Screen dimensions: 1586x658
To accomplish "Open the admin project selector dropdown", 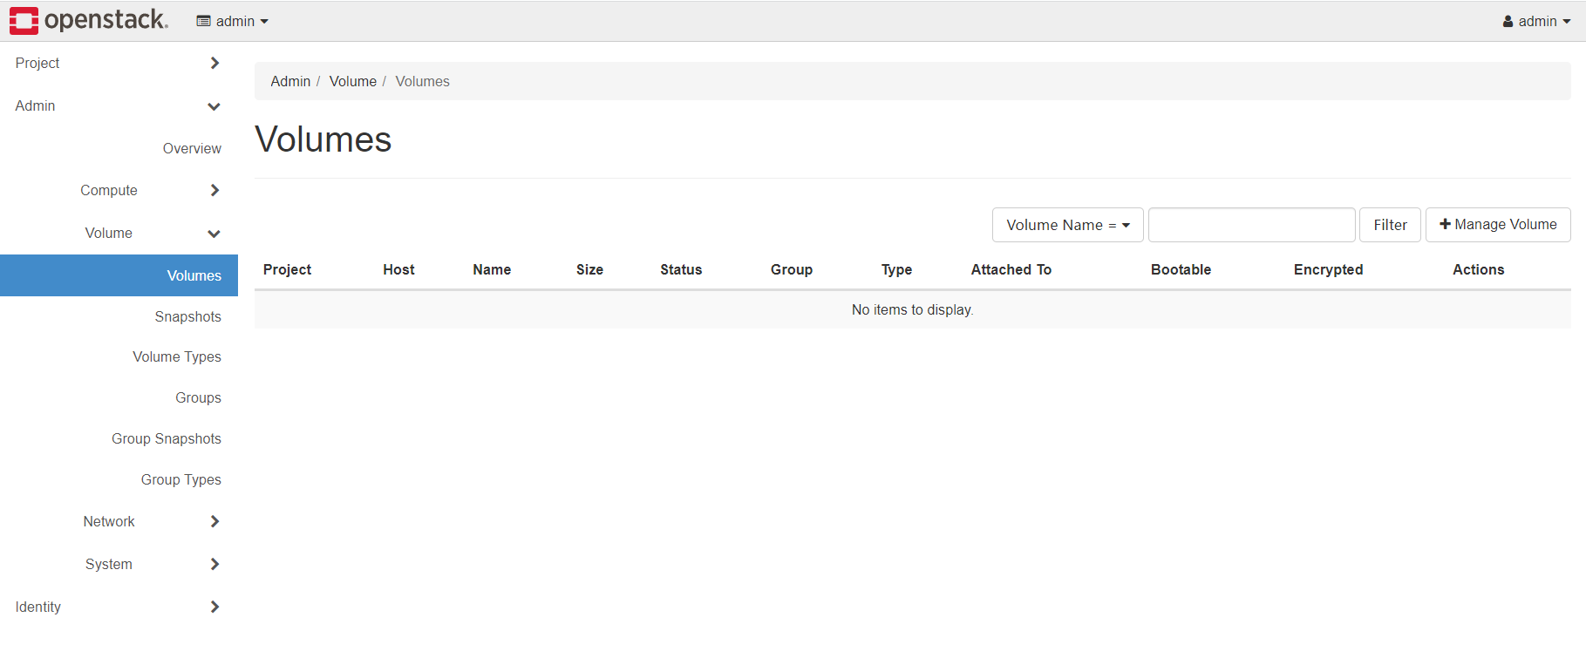I will pos(232,21).
